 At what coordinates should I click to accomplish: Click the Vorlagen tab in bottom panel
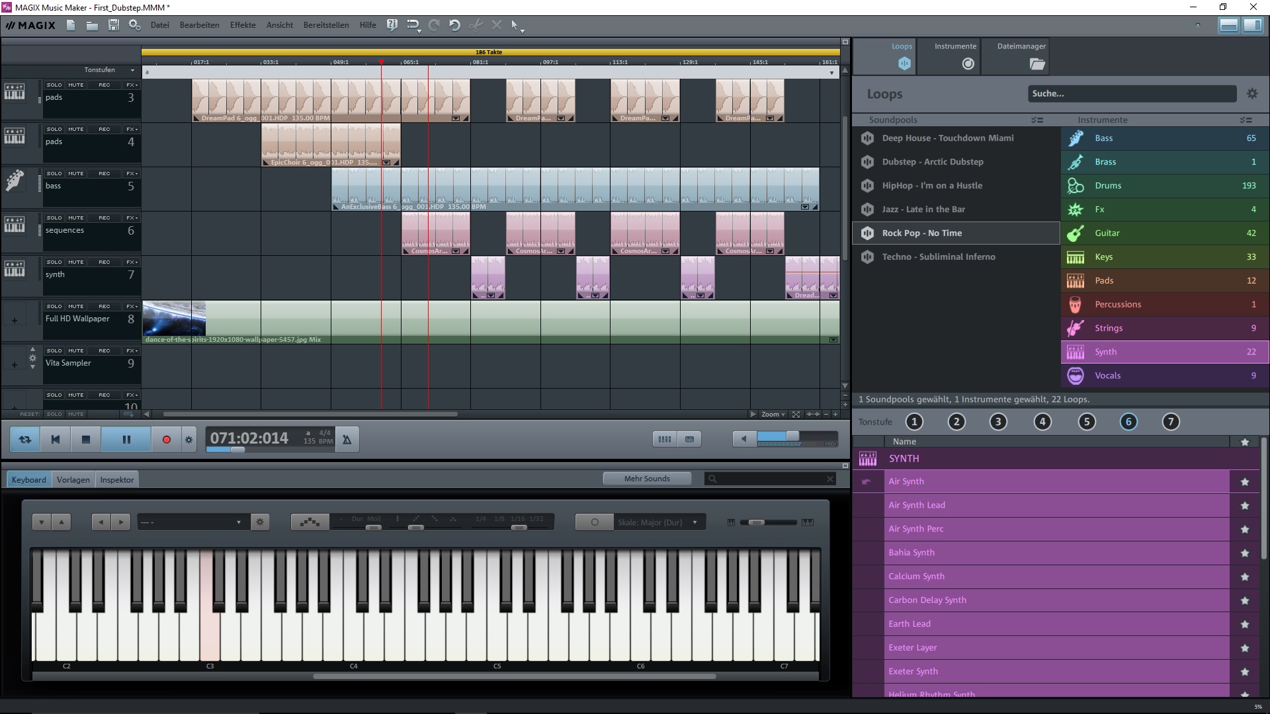tap(72, 479)
